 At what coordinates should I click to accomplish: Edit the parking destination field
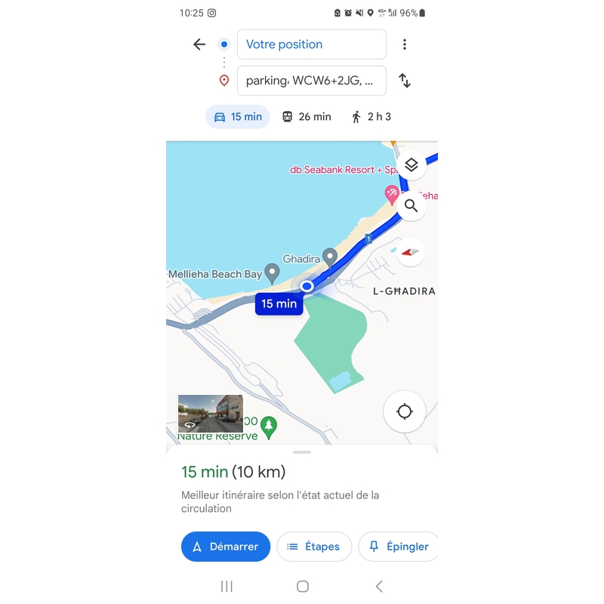312,81
